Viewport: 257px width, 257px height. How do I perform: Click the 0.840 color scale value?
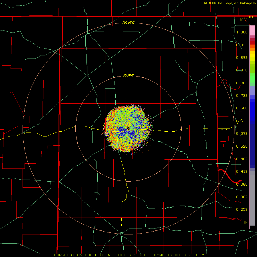242,70
